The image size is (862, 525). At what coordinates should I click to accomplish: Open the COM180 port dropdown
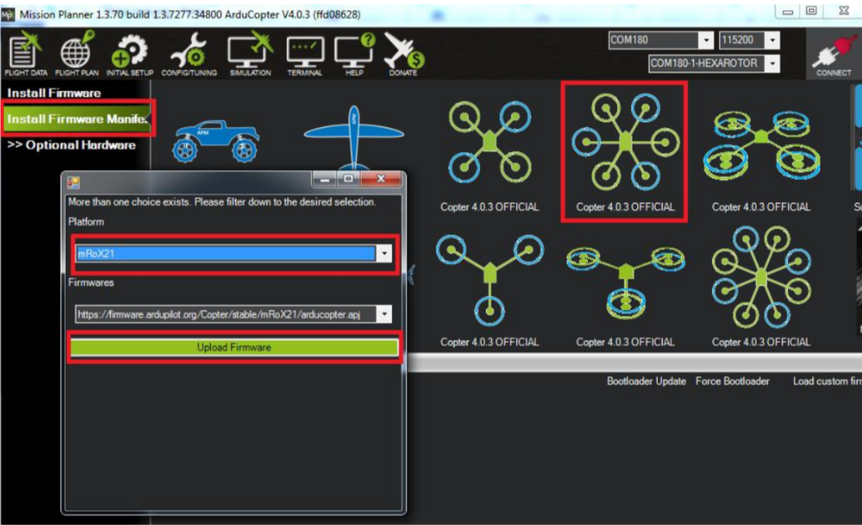click(706, 40)
